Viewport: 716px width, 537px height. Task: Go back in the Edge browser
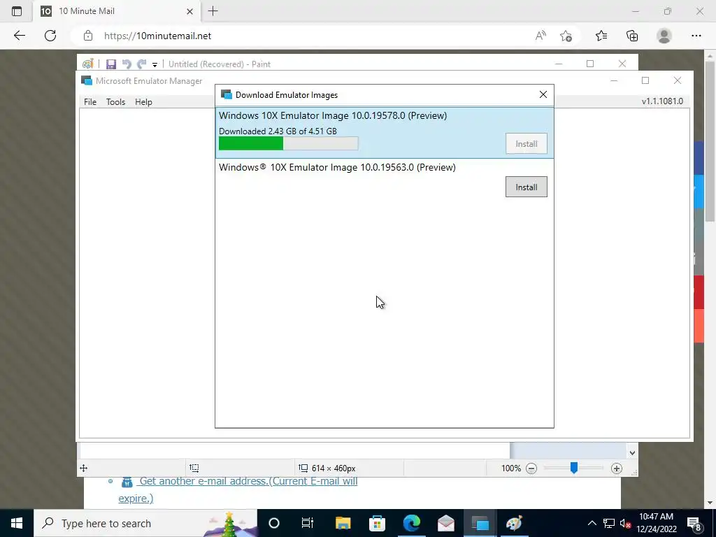[x=19, y=36]
